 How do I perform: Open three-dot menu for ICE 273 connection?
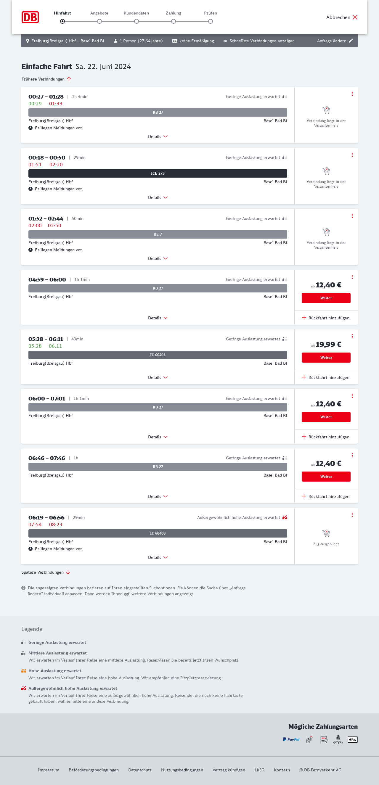click(352, 155)
